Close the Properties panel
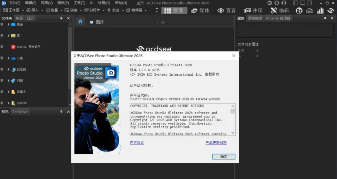This screenshot has height=179, width=337. [x=332, y=18]
